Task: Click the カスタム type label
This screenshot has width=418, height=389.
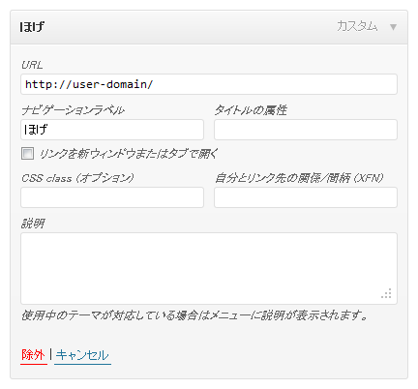Action: coord(357,26)
